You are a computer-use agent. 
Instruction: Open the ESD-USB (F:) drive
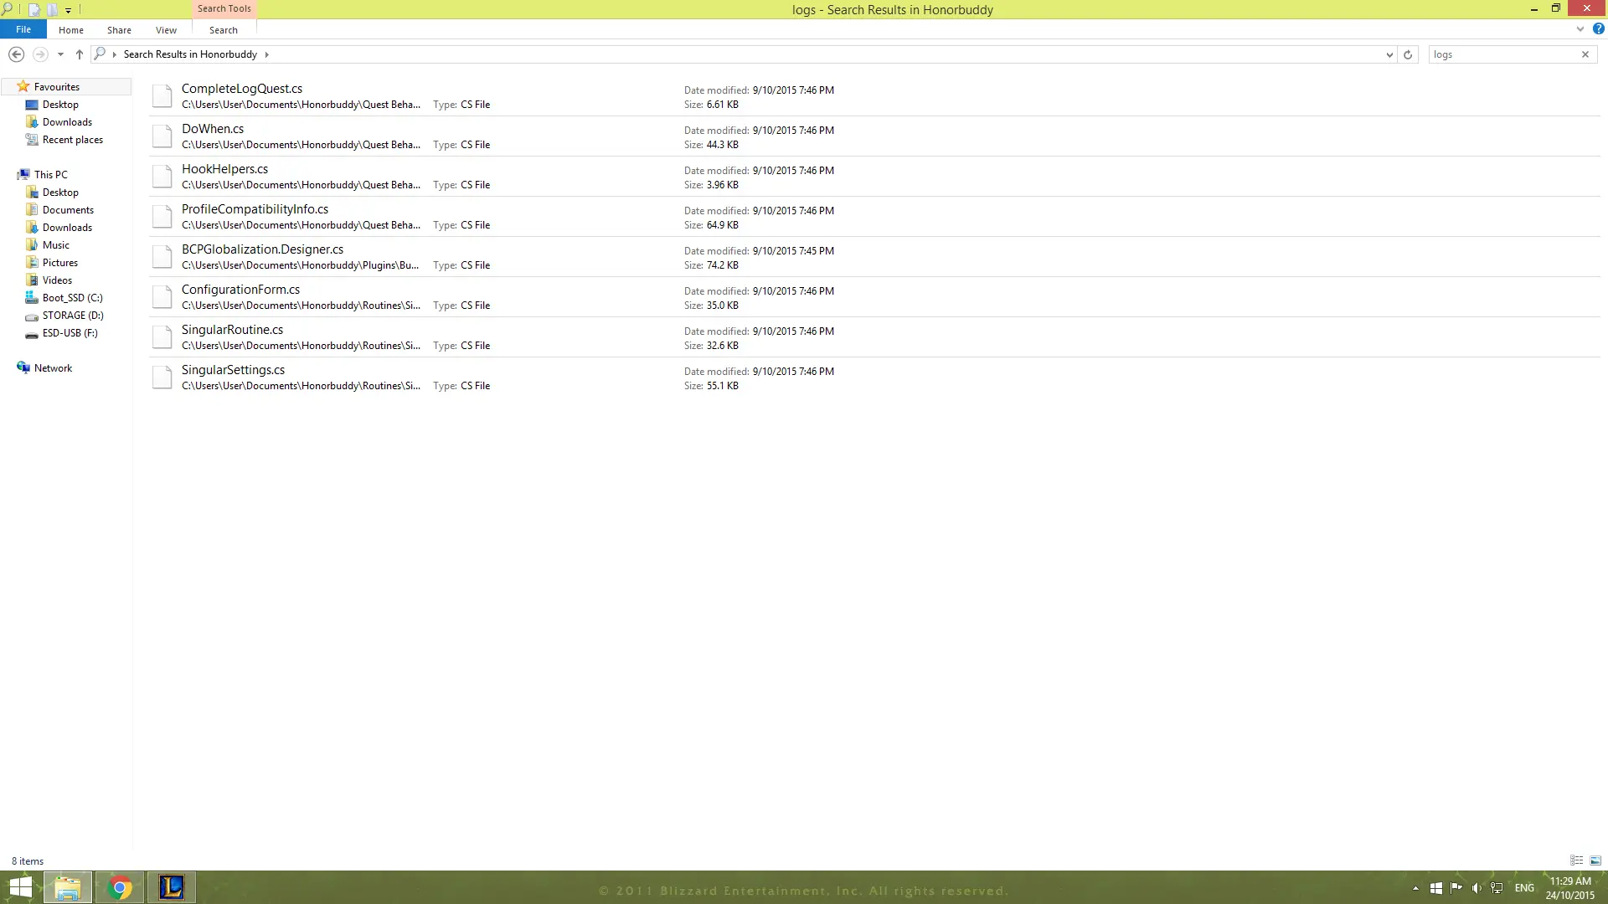[70, 333]
